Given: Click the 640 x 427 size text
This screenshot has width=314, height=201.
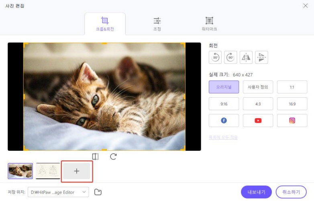Looking at the screenshot, I should point(243,75).
